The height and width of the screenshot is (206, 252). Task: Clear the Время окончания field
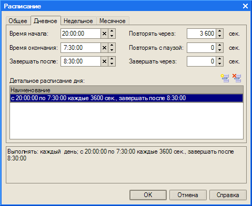click(x=104, y=48)
